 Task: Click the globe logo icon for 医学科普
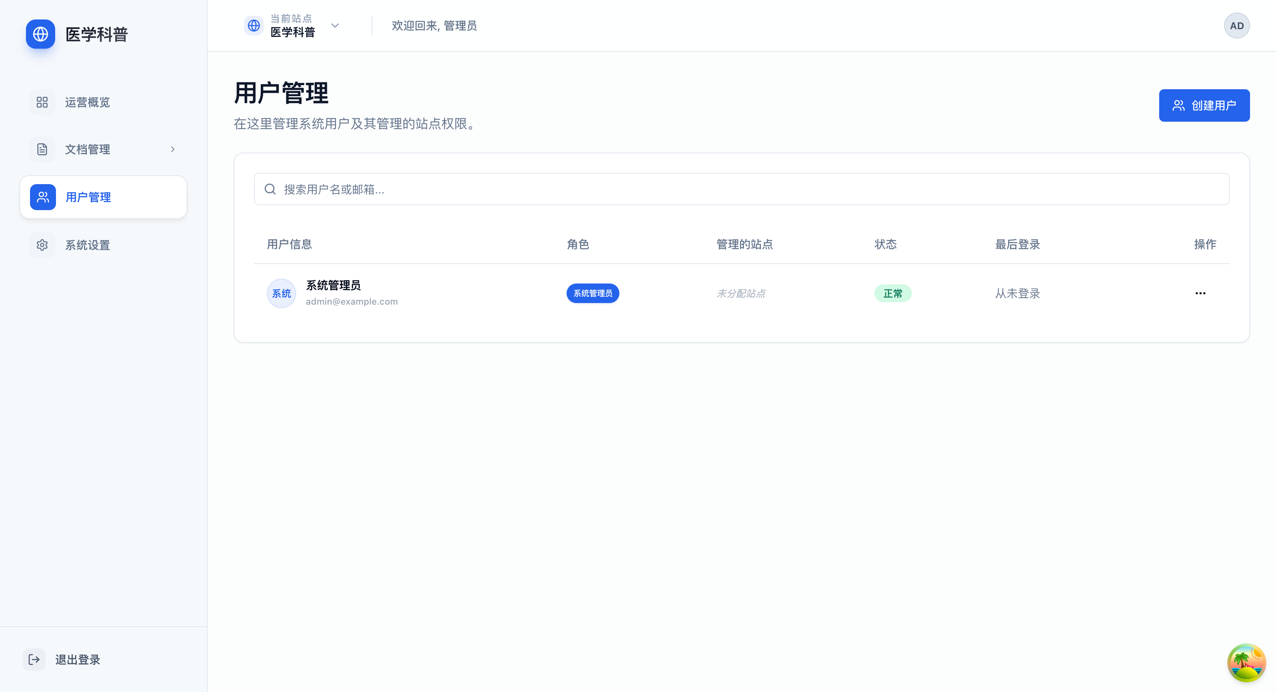pos(40,34)
